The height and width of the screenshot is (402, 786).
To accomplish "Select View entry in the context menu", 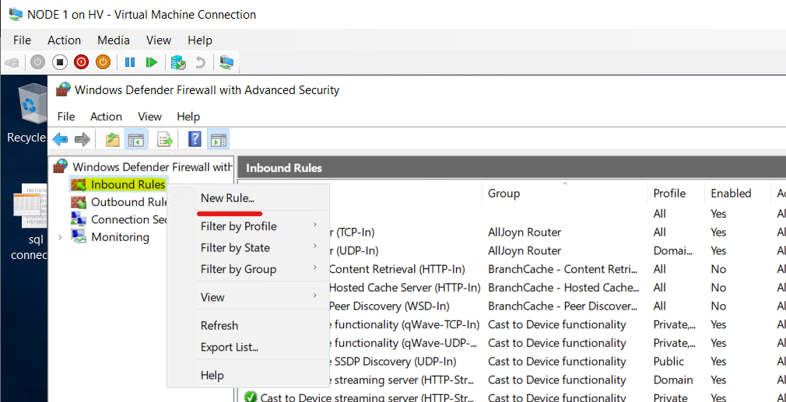I will point(247,297).
